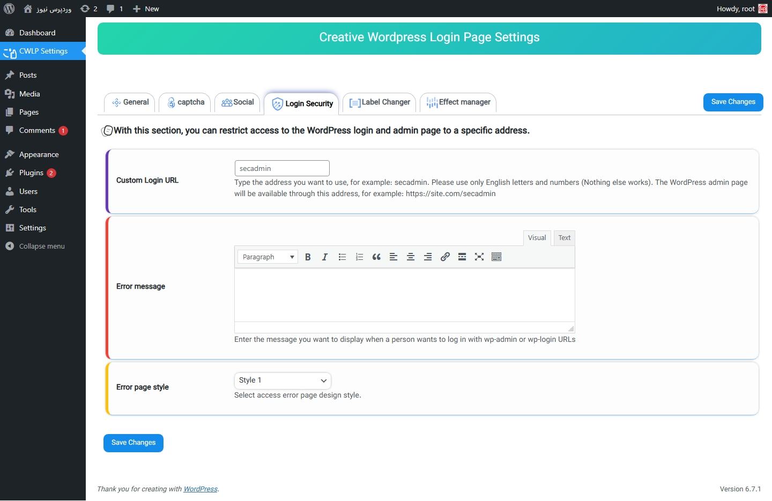Switch the editor to Text mode
This screenshot has height=501, width=772.
coord(564,238)
